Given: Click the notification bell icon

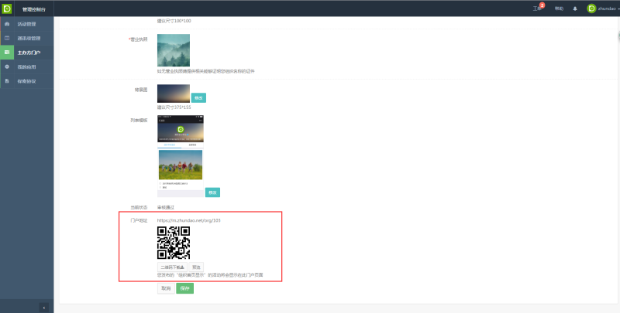Looking at the screenshot, I should point(574,9).
